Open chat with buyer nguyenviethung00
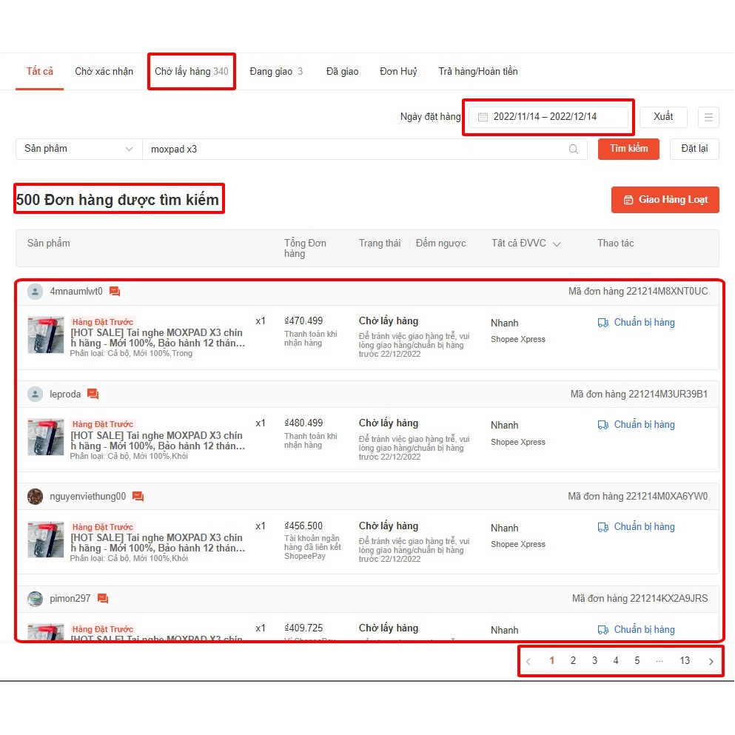The height and width of the screenshot is (735, 735). (138, 496)
